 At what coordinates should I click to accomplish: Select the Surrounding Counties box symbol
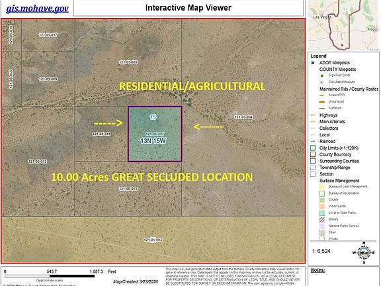click(313, 161)
